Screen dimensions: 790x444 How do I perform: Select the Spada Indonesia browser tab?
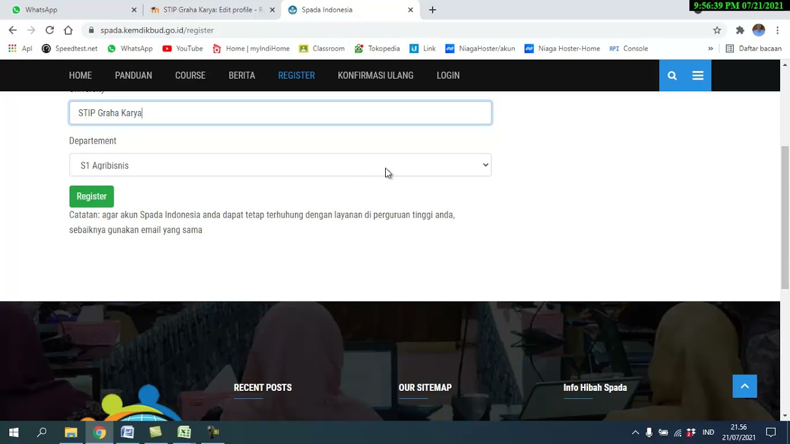coord(350,10)
